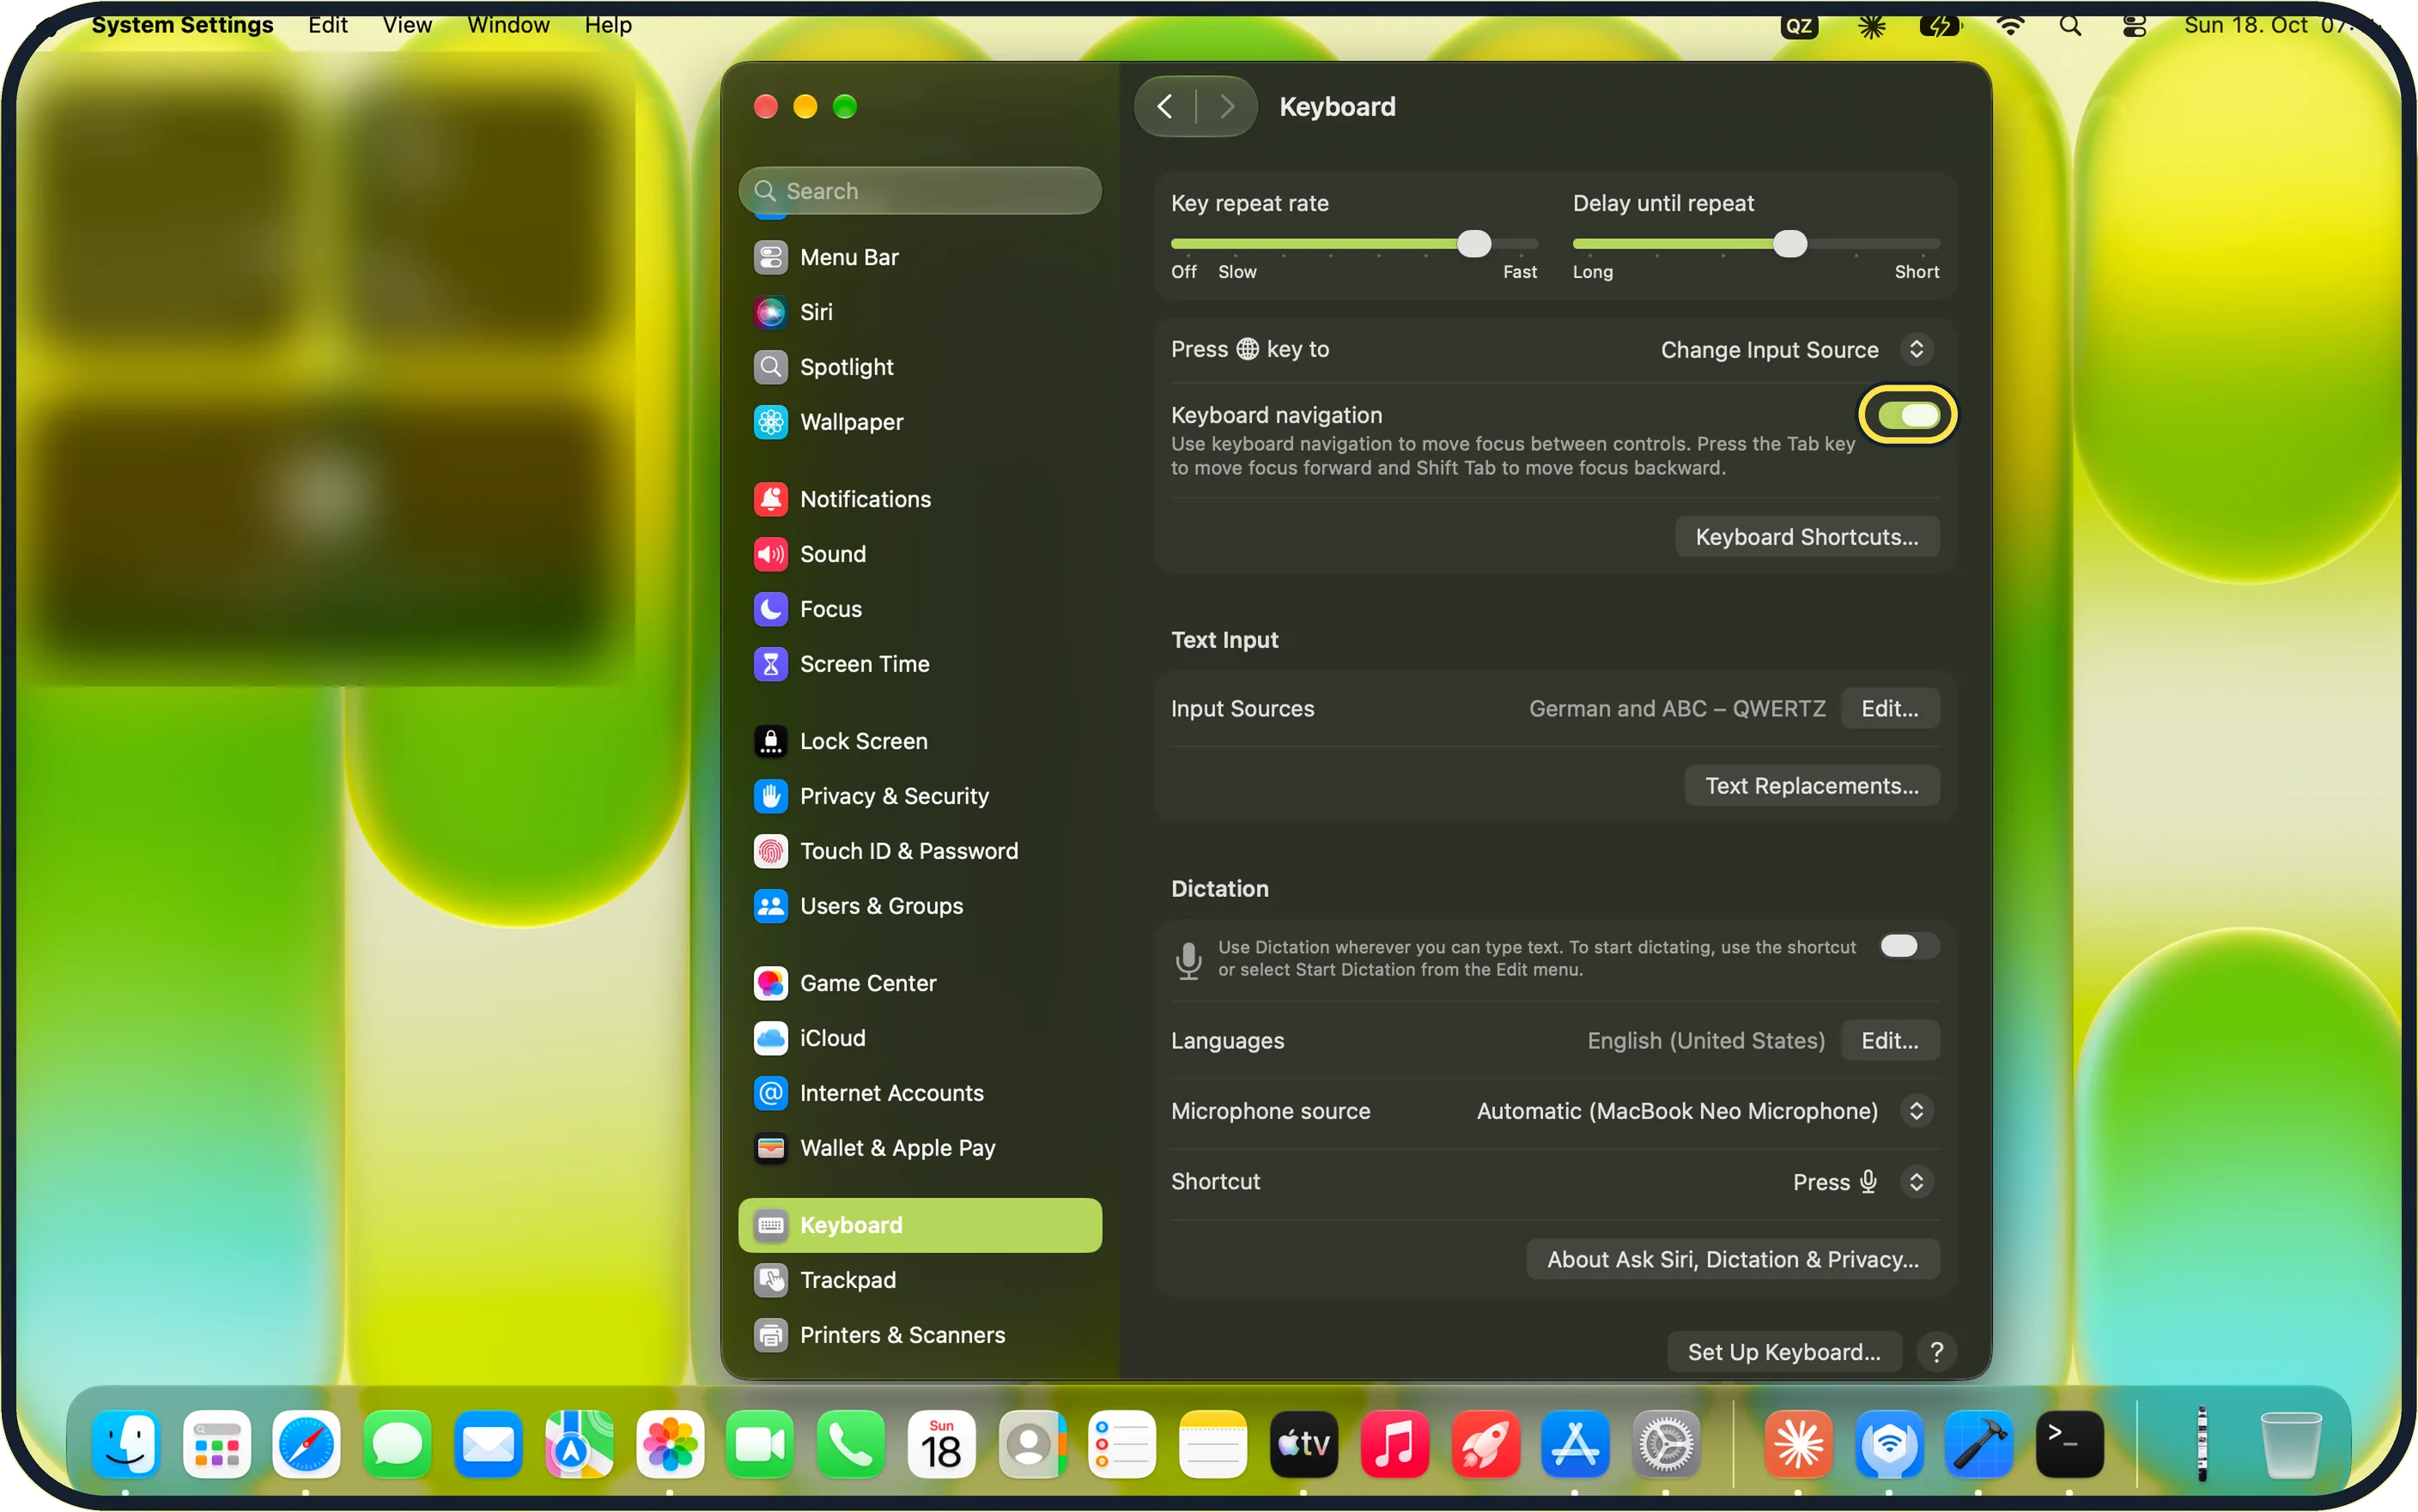
Task: Click the sidebar Search field
Action: 920,190
